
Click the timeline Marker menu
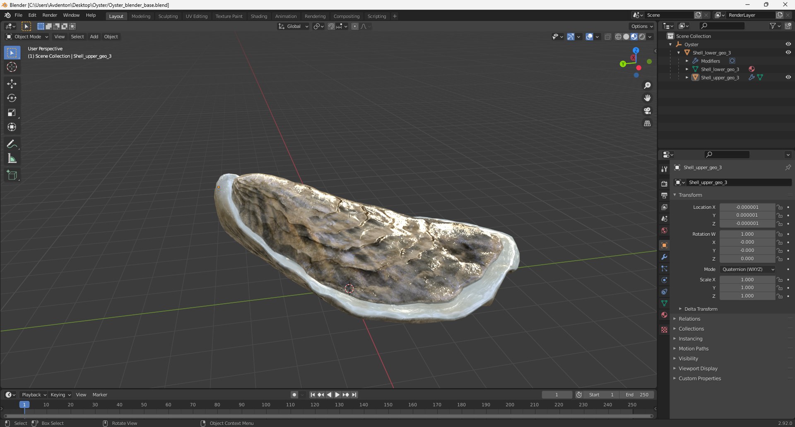pyautogui.click(x=100, y=395)
